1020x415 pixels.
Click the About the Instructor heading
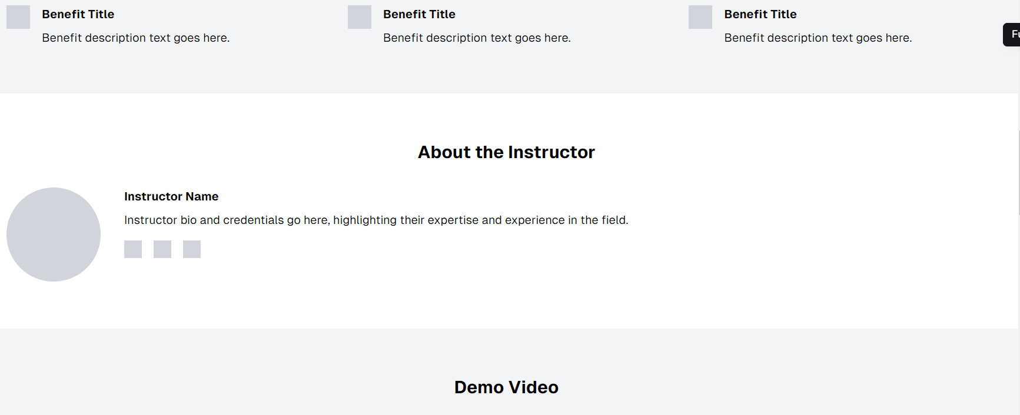506,152
